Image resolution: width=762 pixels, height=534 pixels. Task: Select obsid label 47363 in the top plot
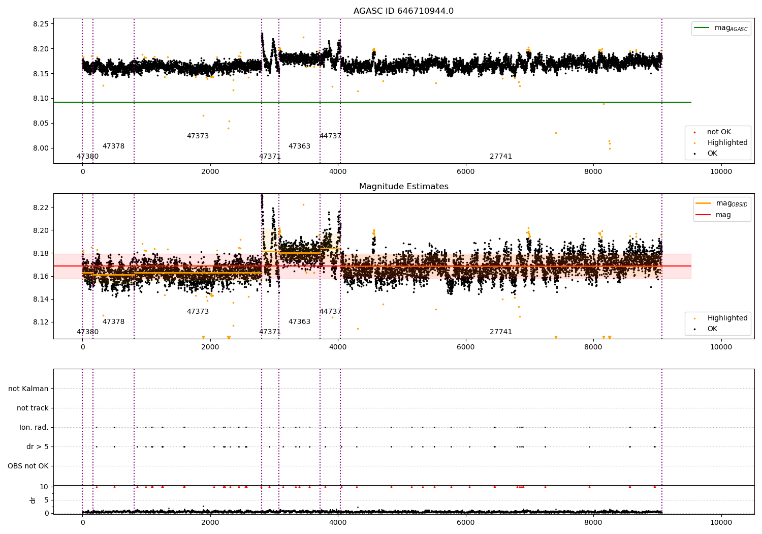299,146
